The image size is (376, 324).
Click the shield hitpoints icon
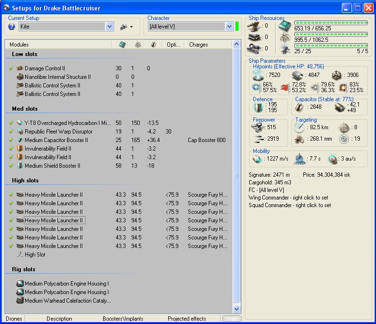[x=258, y=75]
